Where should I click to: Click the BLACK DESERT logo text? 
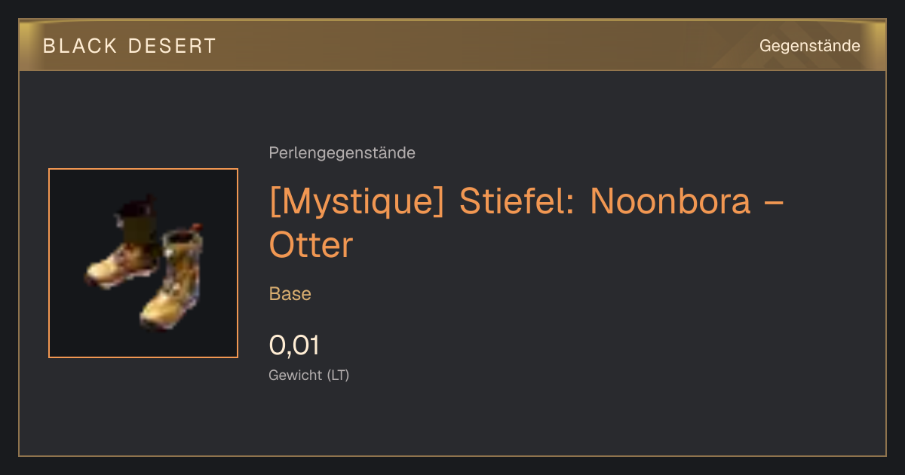click(x=130, y=46)
